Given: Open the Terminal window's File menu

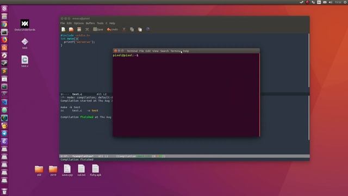Looking at the screenshot, I should click(141, 51).
